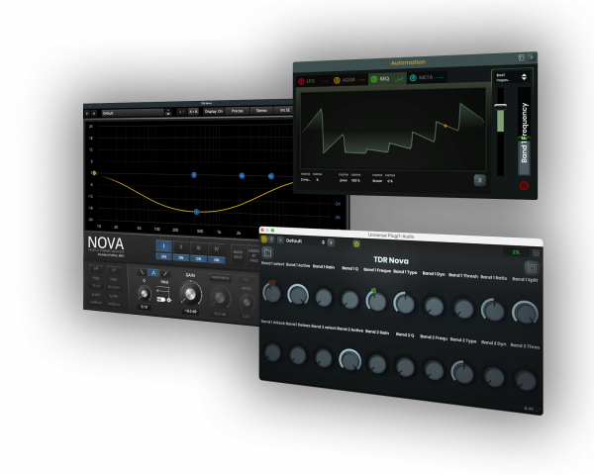Click the detach window icon in Automation title bar
The image size is (594, 475).
pos(522,57)
